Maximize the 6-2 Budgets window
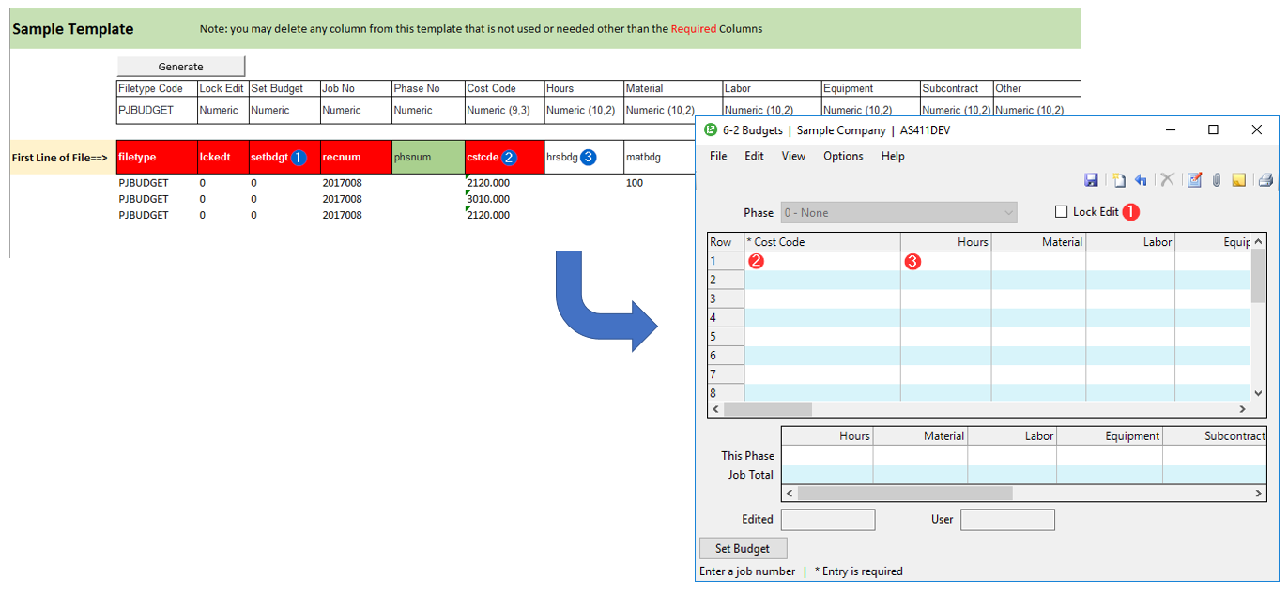This screenshot has width=1288, height=594. point(1213,130)
